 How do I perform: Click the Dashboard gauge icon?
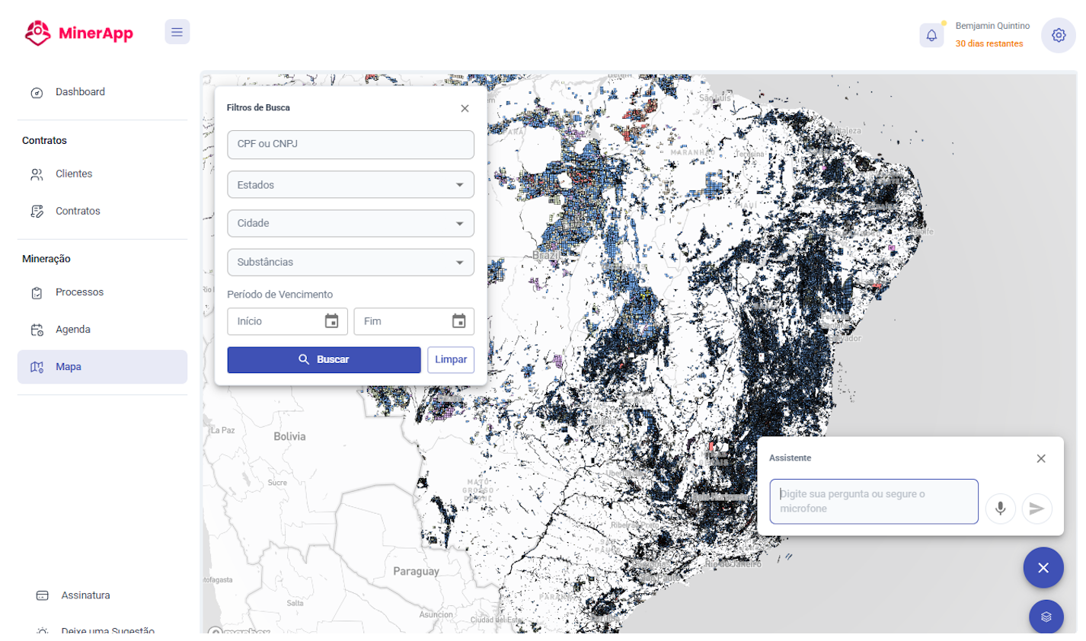tap(37, 92)
